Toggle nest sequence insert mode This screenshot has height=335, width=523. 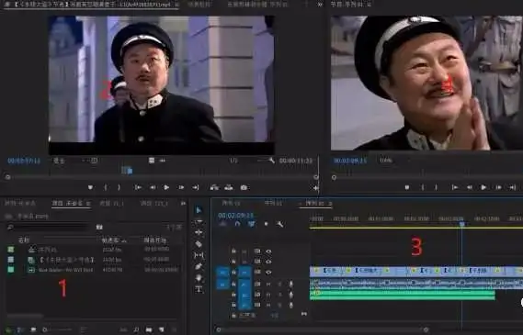222,224
